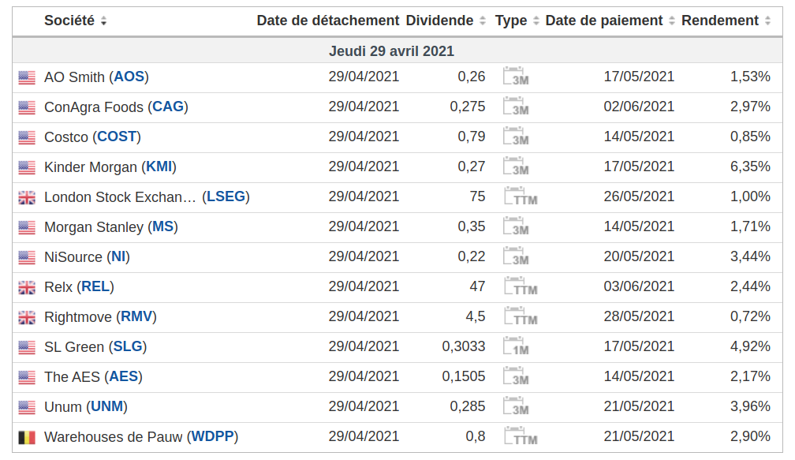Click the 3M calendar icon in NiSource row
This screenshot has height=460, width=795.
(516, 256)
